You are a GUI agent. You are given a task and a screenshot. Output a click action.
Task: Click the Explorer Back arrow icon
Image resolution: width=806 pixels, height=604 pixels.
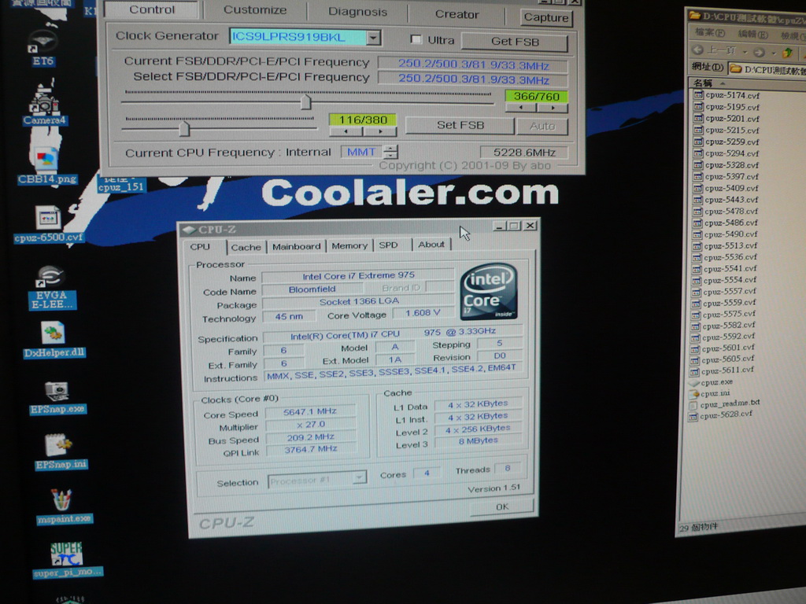(697, 50)
